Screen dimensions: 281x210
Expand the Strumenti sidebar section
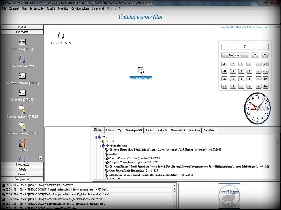[x=22, y=174]
